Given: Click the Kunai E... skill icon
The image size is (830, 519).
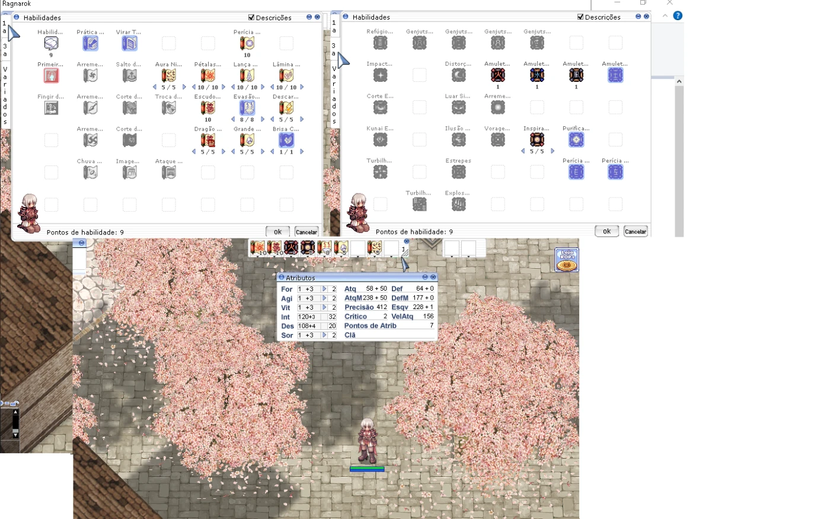Looking at the screenshot, I should click(x=380, y=139).
